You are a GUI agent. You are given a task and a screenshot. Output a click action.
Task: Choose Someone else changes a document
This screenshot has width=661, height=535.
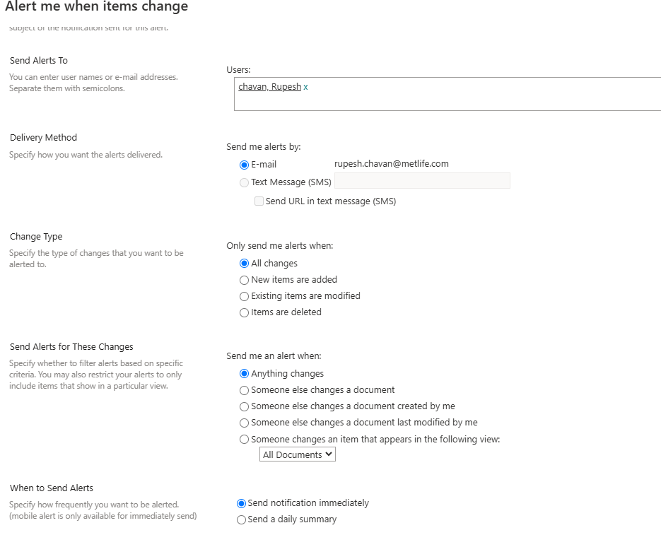(x=244, y=389)
